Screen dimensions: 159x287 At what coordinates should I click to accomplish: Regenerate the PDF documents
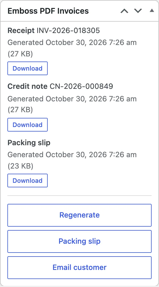79,215
